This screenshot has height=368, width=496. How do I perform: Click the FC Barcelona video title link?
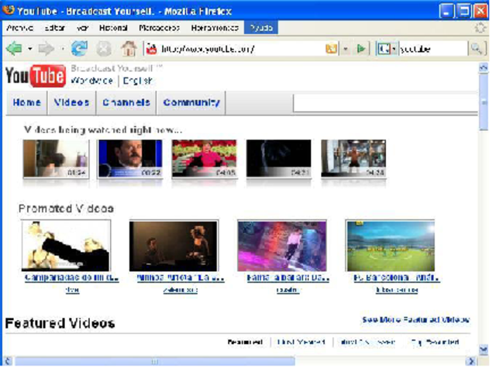click(x=397, y=278)
